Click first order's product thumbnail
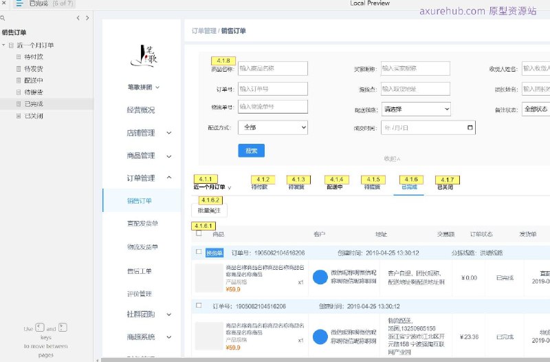This screenshot has width=550, height=362. [x=209, y=278]
